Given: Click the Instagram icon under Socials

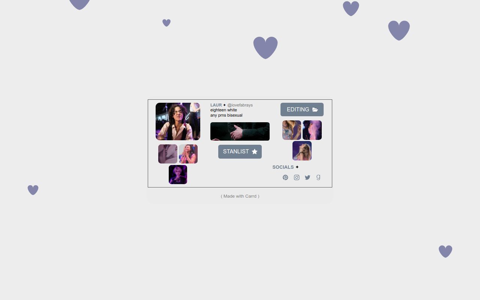Looking at the screenshot, I should (297, 177).
